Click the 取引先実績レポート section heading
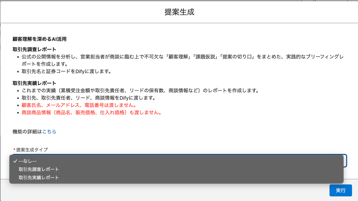The image size is (358, 201). (34, 83)
